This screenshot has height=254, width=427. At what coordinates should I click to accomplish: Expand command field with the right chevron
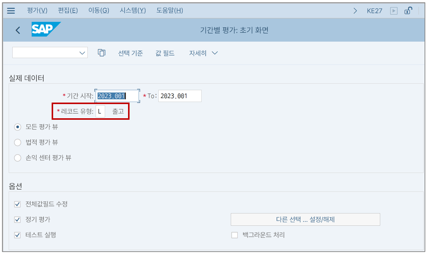355,11
